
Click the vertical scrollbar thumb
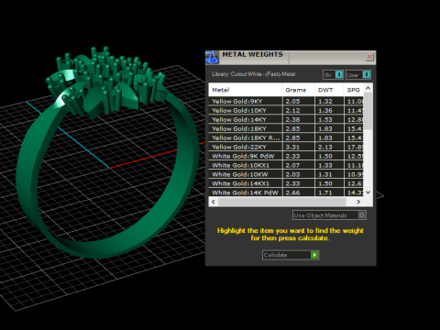tap(368, 111)
